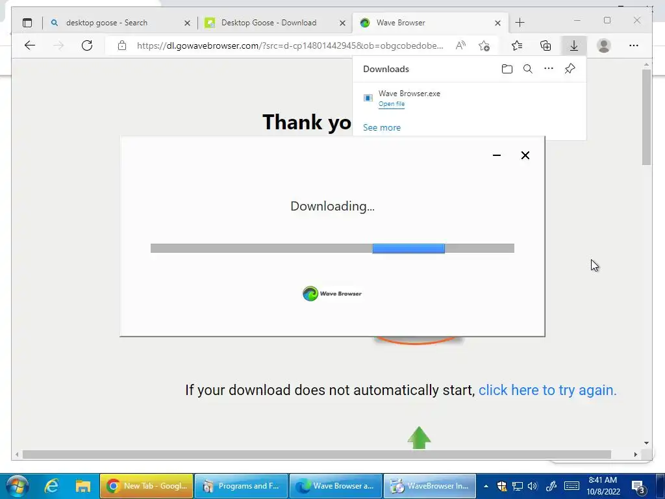665x499 pixels.
Task: Open downloads folder icon in Downloads panel
Action: (507, 69)
